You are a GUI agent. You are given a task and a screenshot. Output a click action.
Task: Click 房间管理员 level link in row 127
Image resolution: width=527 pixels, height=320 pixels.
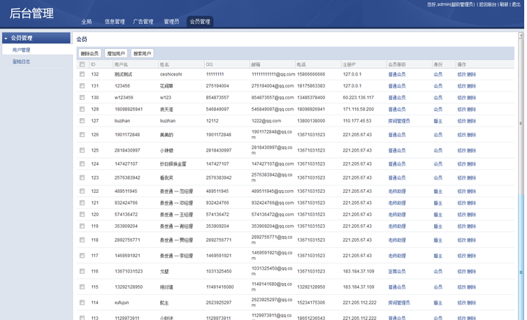point(399,121)
